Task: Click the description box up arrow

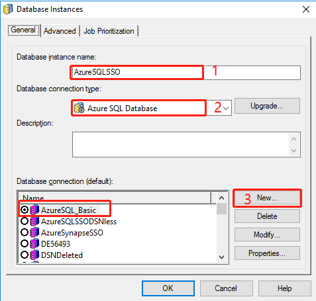Action: tap(293, 139)
